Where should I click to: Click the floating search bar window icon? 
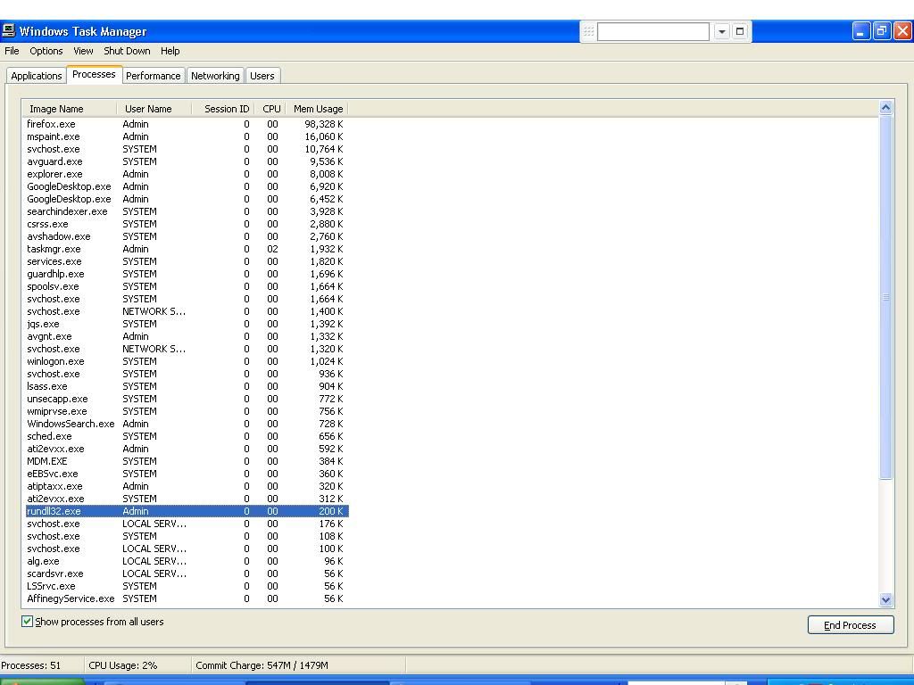pyautogui.click(x=739, y=31)
